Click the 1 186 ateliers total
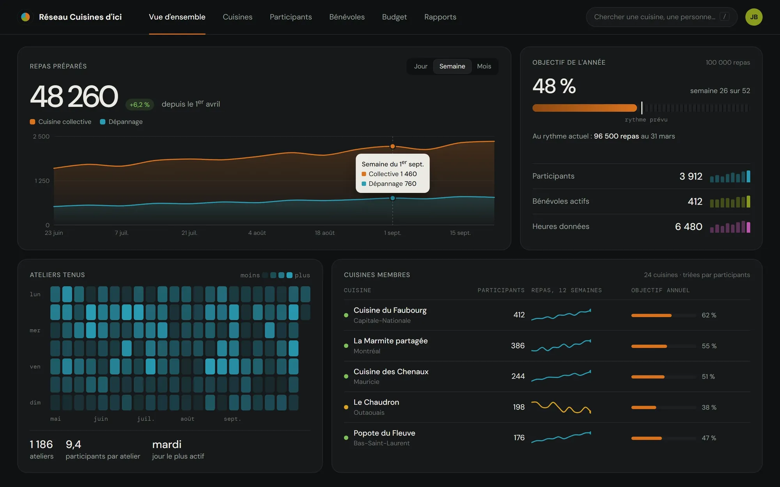The width and height of the screenshot is (780, 487). click(x=41, y=444)
